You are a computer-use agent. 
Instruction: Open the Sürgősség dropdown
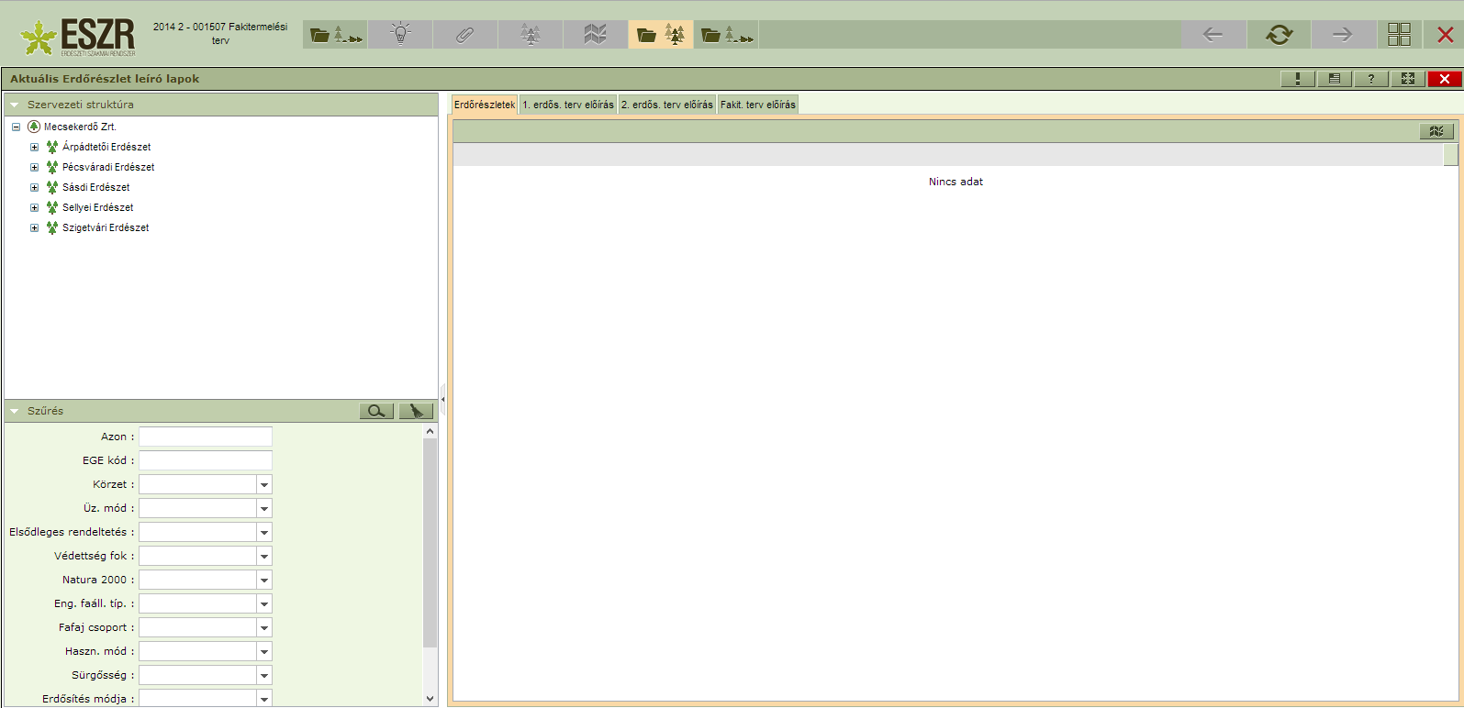pyautogui.click(x=264, y=675)
